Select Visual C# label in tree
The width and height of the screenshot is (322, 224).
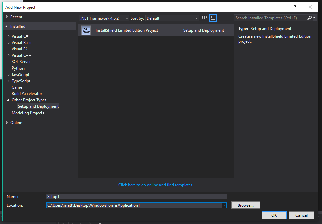[x=20, y=36]
